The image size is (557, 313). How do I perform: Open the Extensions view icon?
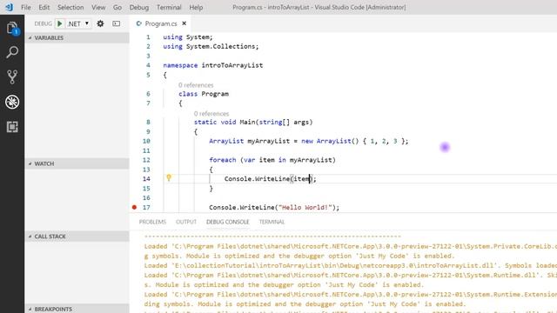coord(12,127)
